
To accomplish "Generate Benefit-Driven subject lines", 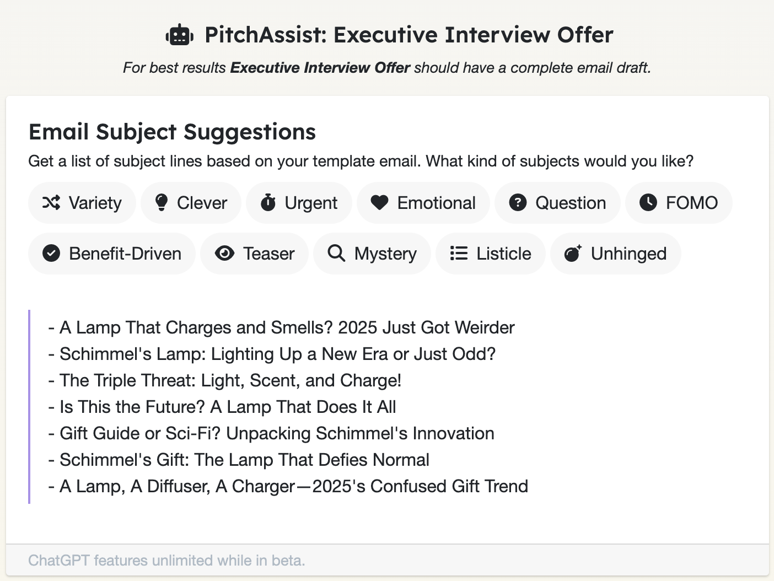I will click(112, 254).
